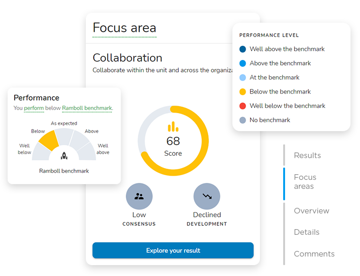360x276 pixels.
Task: Switch to the Focus areas tab
Action: (305, 182)
